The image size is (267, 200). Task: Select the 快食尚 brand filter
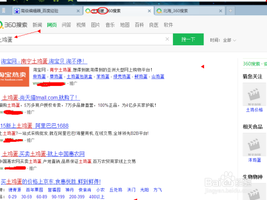(85, 190)
